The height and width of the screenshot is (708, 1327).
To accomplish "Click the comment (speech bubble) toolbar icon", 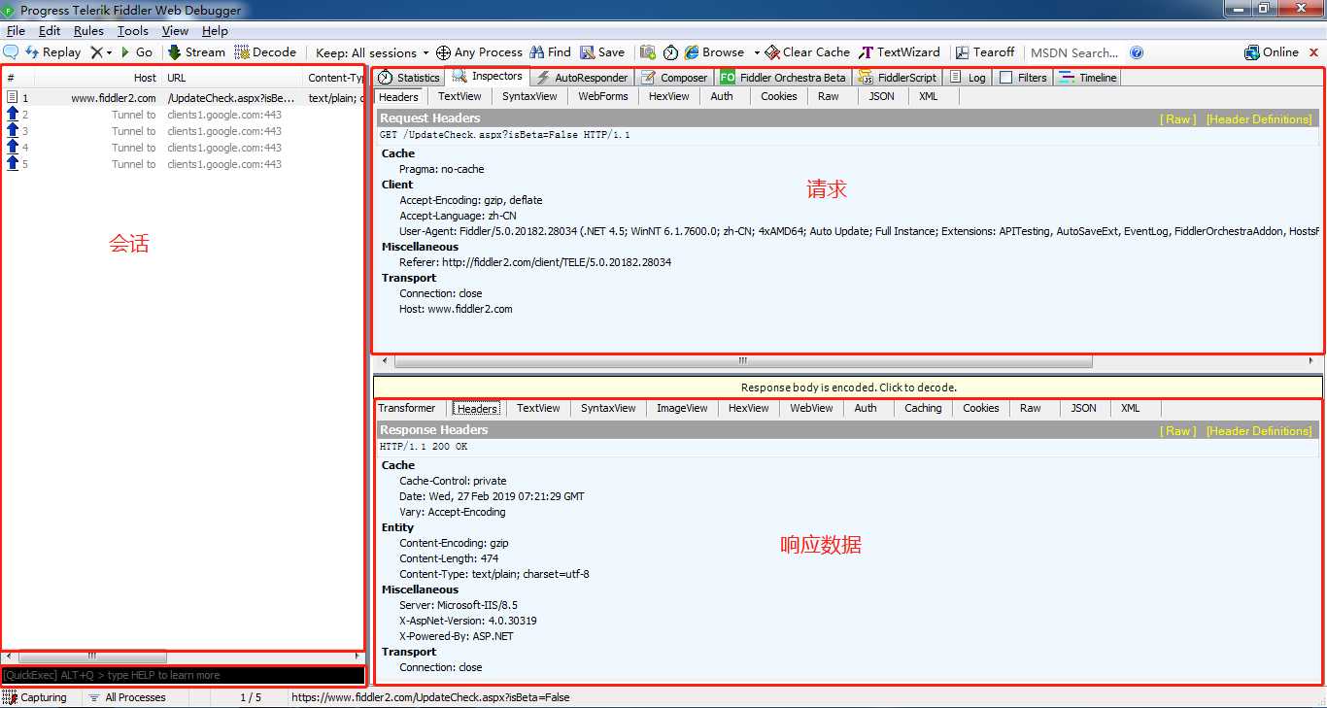I will (11, 52).
